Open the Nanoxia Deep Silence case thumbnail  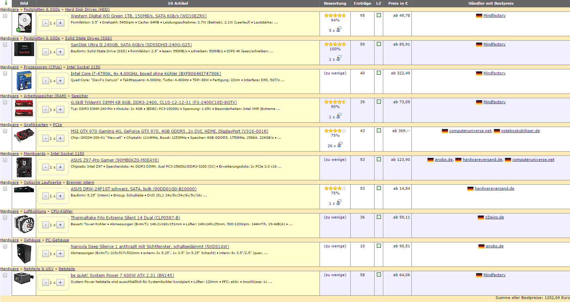(x=24, y=254)
